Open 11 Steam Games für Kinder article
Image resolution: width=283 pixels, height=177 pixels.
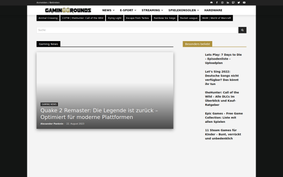223,134
